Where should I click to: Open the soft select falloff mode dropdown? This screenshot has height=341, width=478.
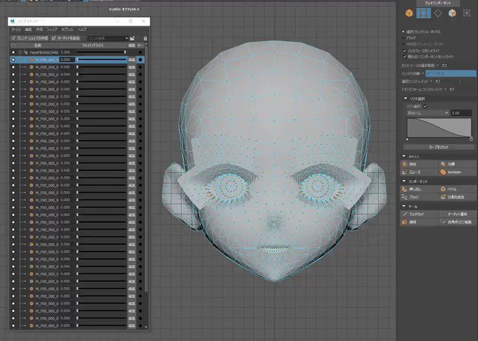pos(427,113)
